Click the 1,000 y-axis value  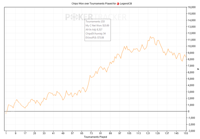[191, 105]
